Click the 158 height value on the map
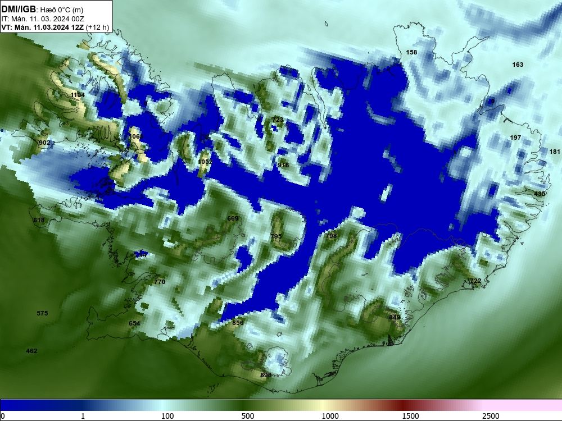The image size is (562, 421). [411, 52]
